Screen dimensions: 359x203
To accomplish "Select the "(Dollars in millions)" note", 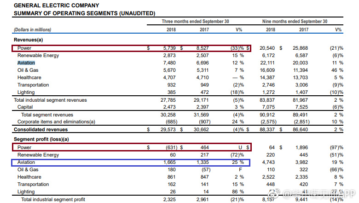I will (32, 30).
